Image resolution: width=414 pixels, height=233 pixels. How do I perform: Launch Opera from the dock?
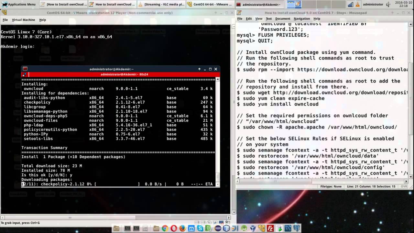[x=174, y=228]
